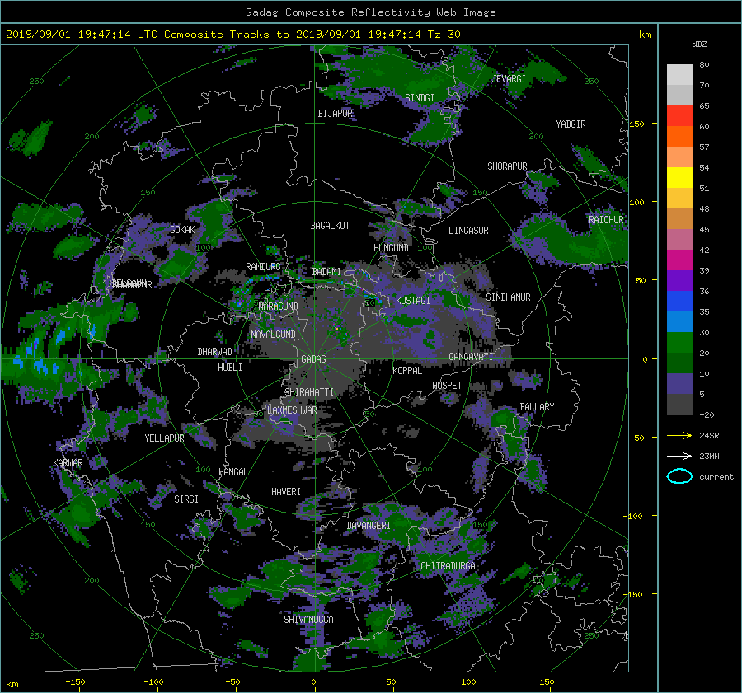The height and width of the screenshot is (693, 742).
Task: Click the 150 tick on the right km axis
Action: 637,124
